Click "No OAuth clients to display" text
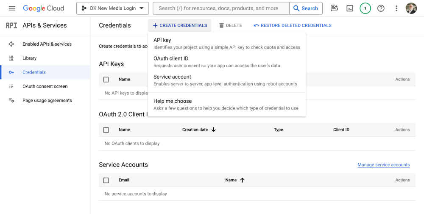The height and width of the screenshot is (214, 424). [x=132, y=143]
